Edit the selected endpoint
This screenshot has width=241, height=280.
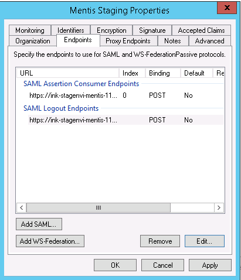tap(205, 241)
